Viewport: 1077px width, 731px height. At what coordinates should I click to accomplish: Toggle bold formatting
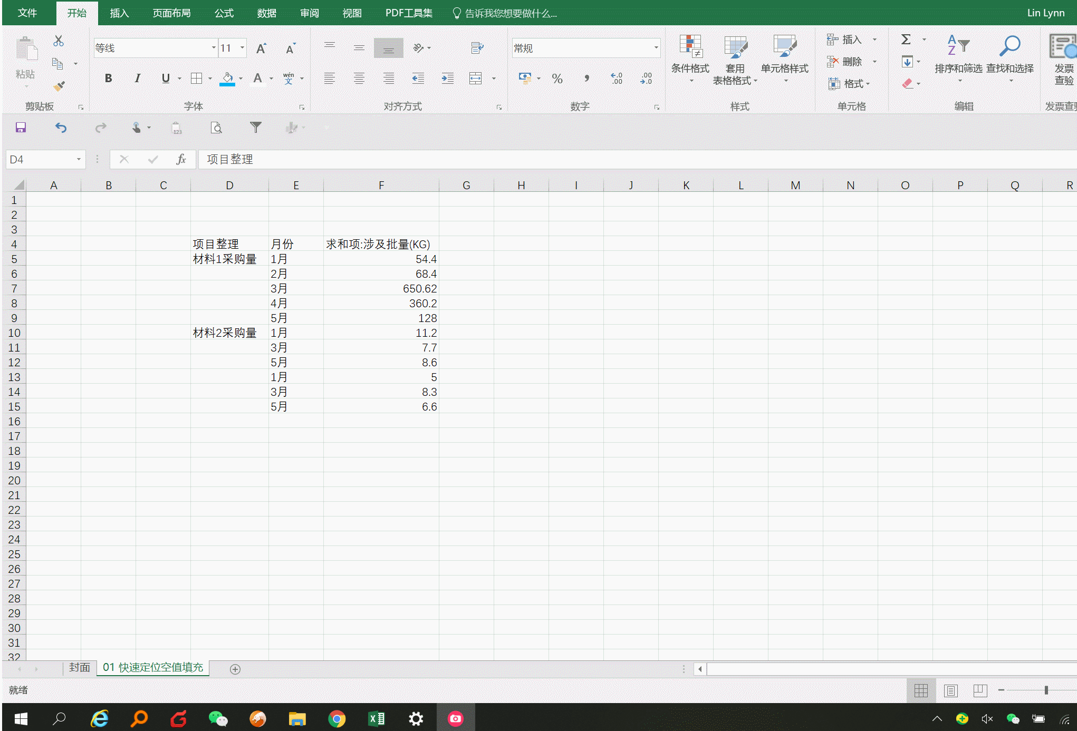(108, 79)
